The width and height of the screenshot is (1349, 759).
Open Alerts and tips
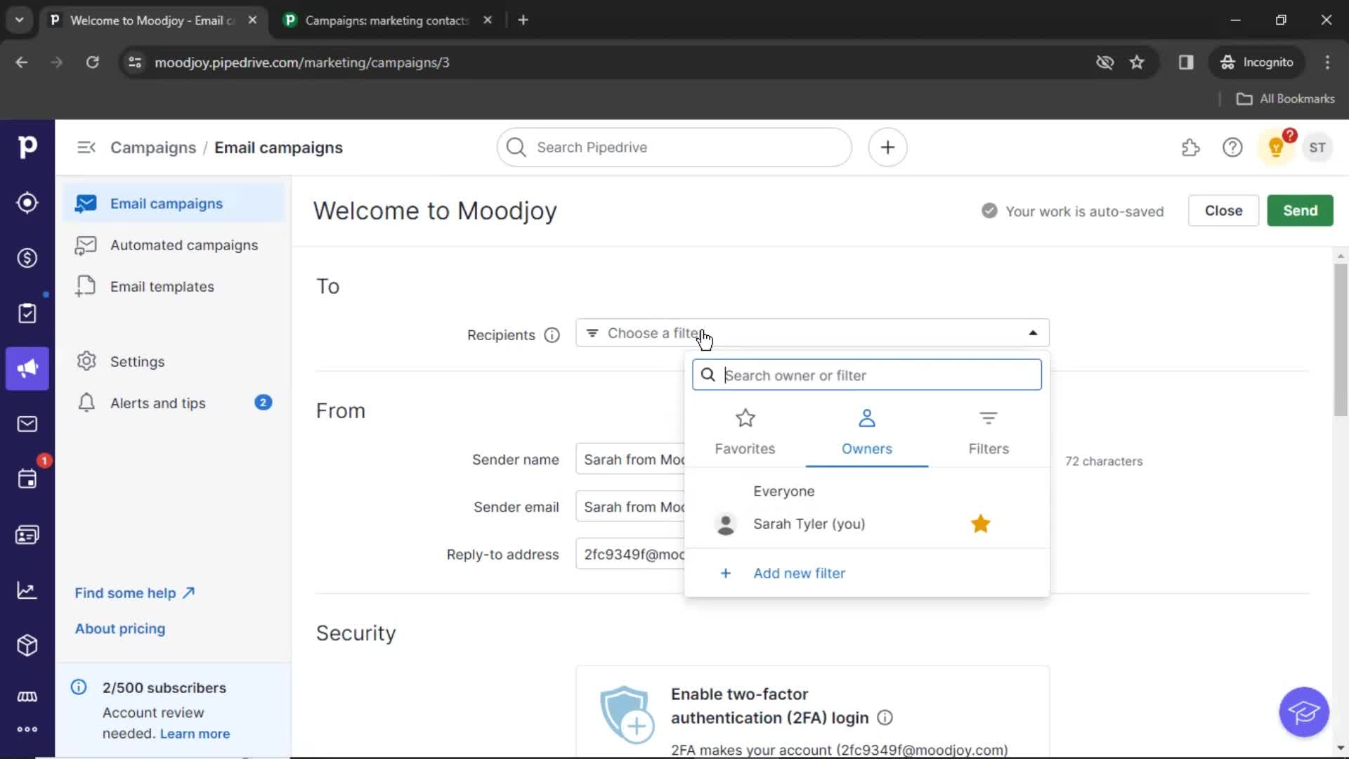click(174, 403)
